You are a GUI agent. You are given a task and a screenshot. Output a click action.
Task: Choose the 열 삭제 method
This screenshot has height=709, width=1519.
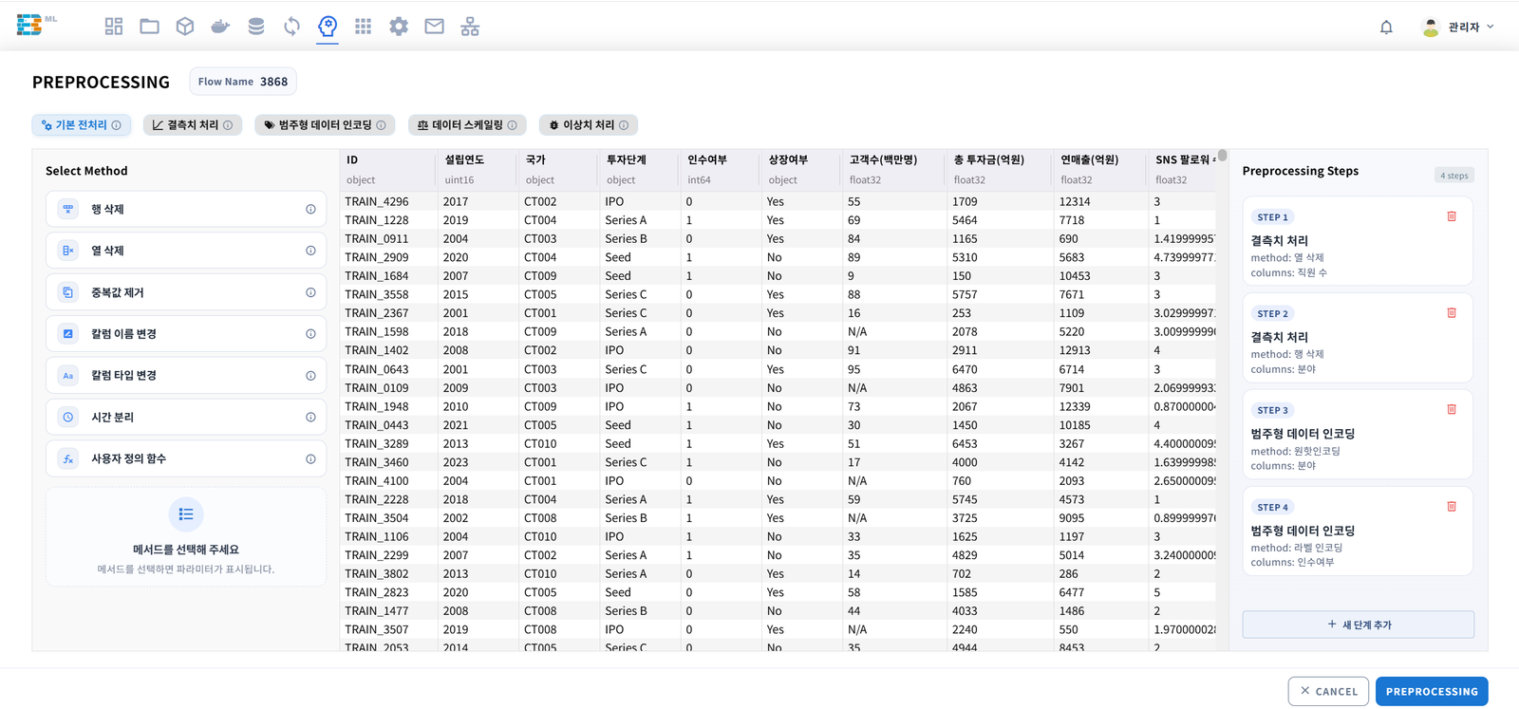pos(186,251)
